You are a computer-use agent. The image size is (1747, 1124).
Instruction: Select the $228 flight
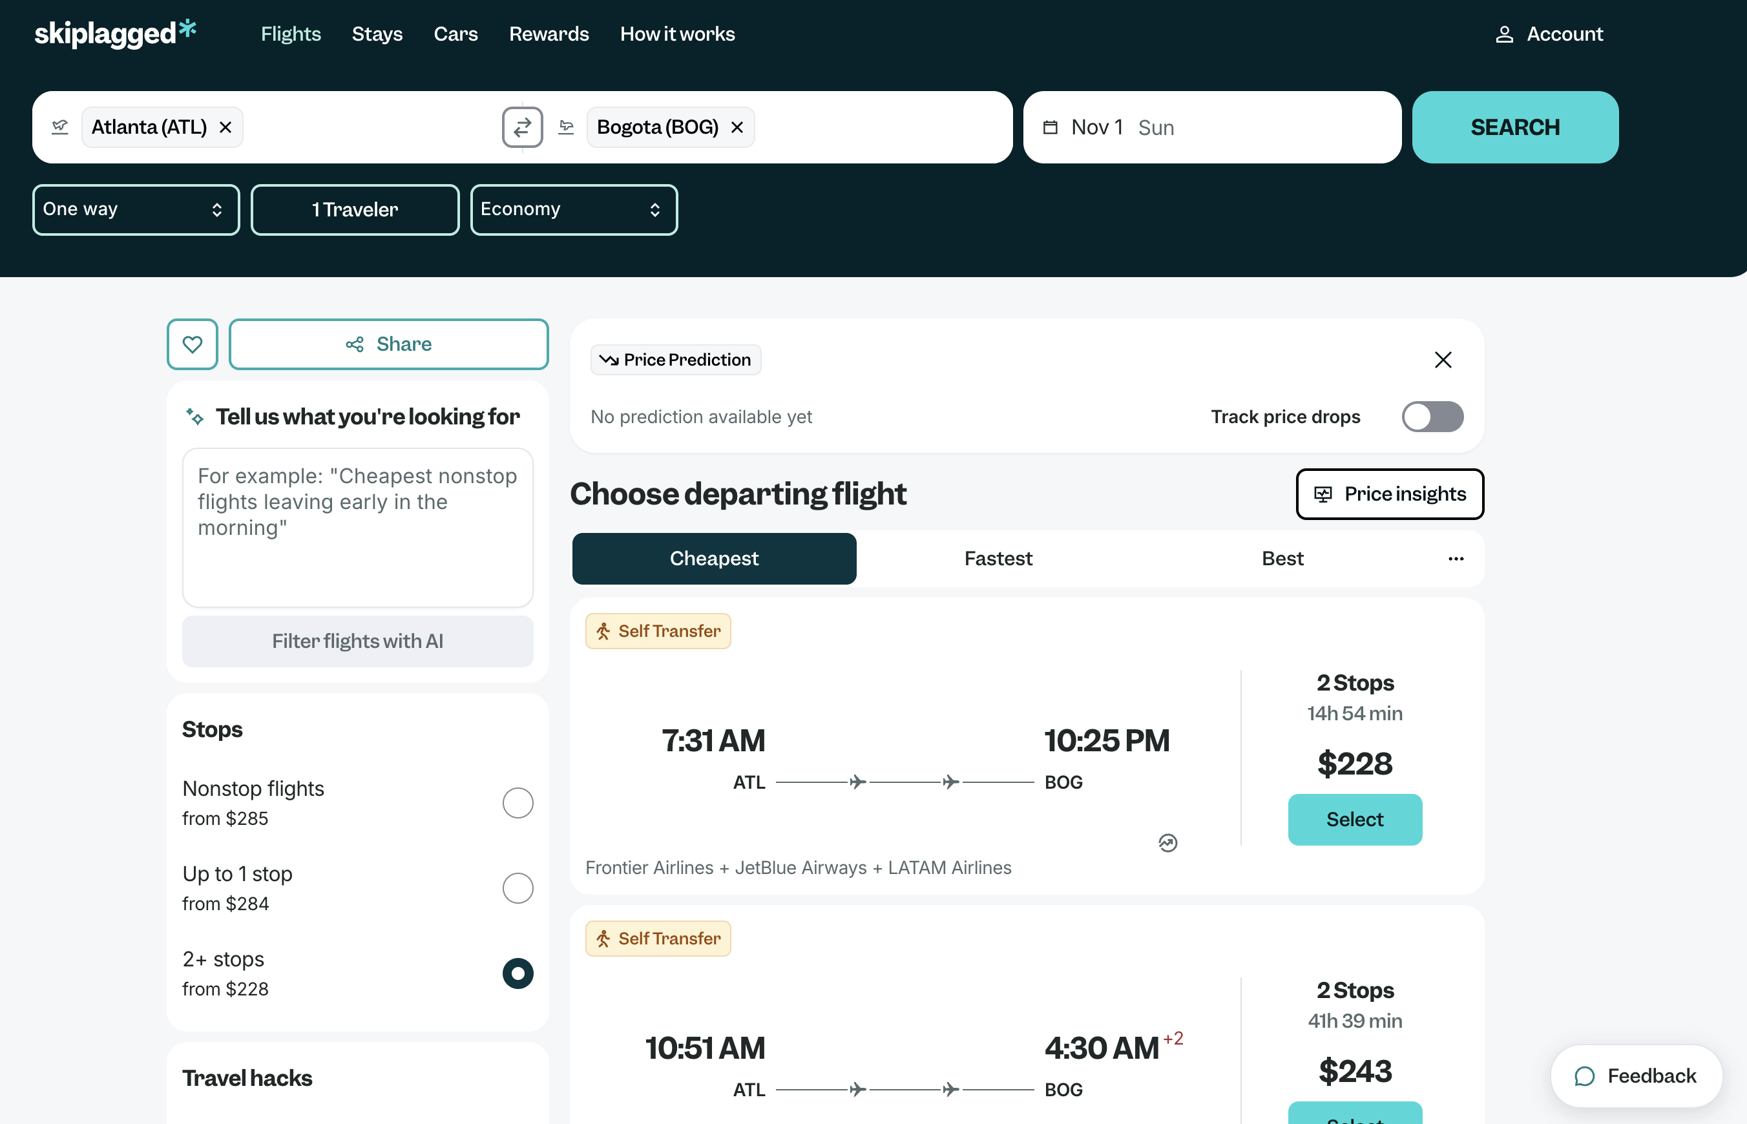tap(1355, 820)
